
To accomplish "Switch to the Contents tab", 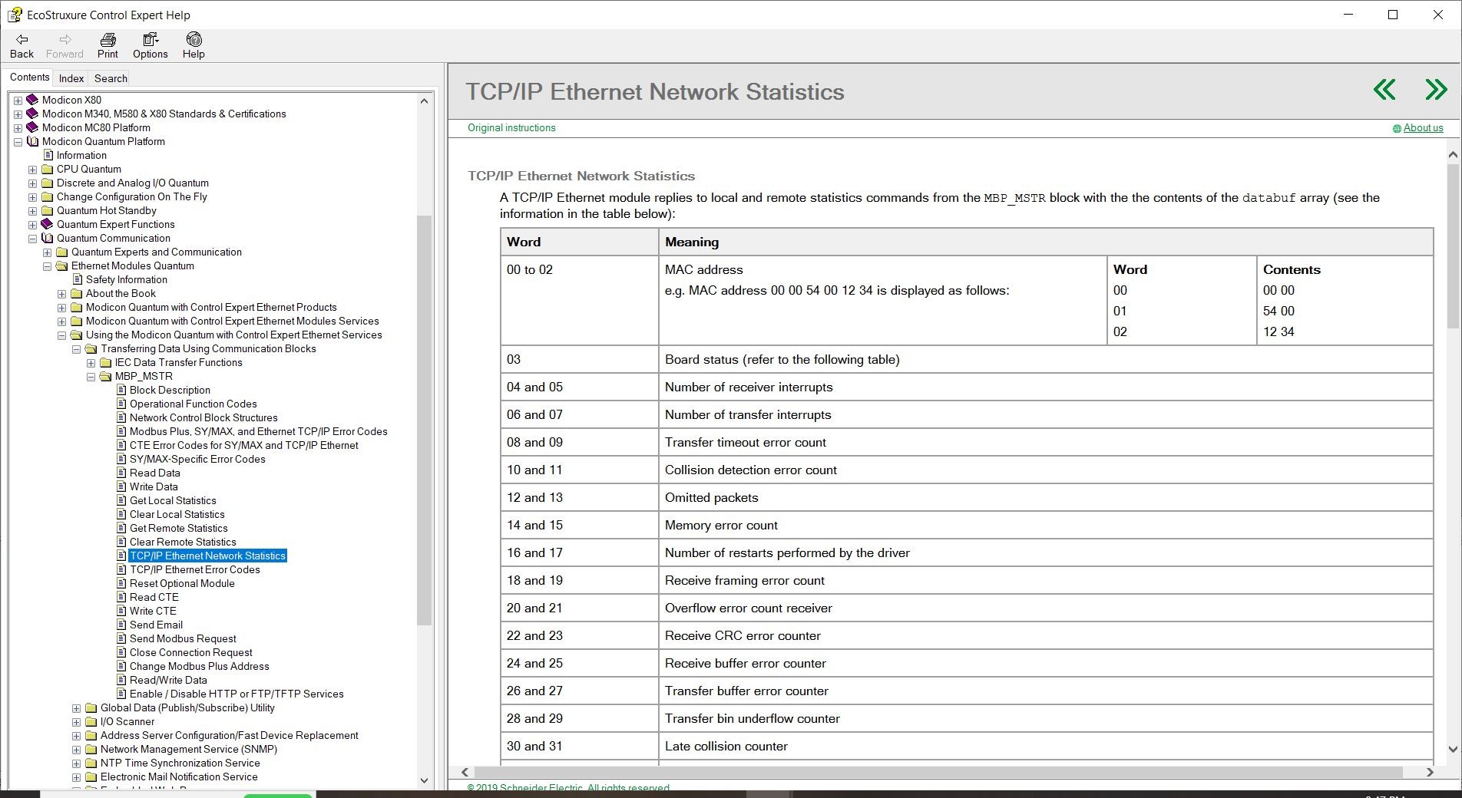I will click(x=29, y=77).
